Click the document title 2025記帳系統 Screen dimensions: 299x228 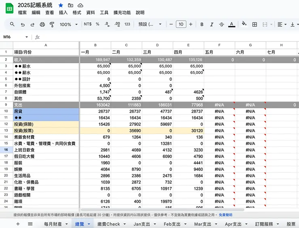35,5
